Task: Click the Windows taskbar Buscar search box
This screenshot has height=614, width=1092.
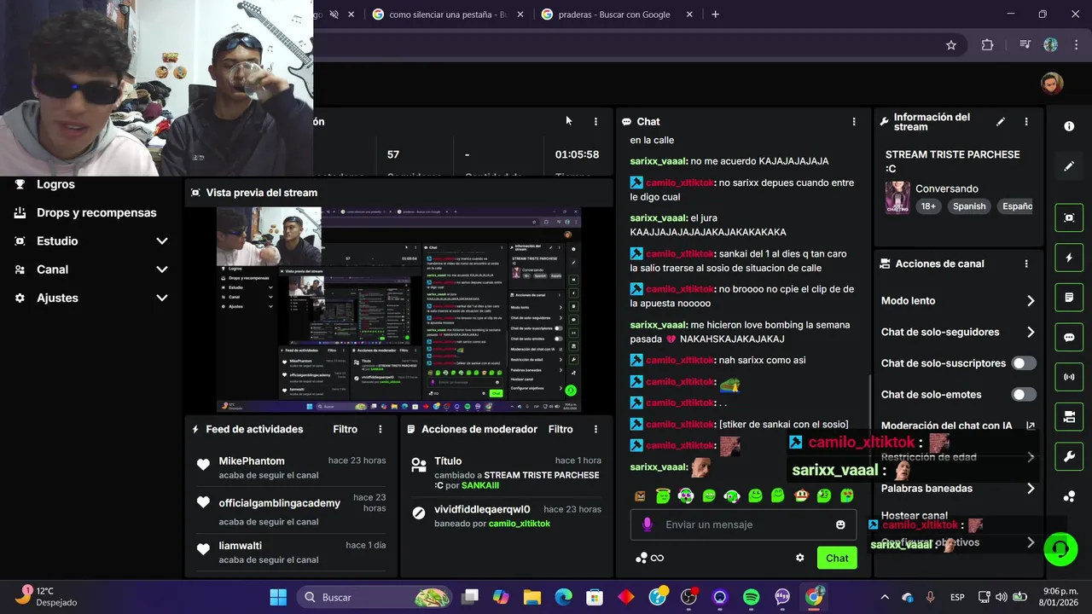Action: [375, 597]
